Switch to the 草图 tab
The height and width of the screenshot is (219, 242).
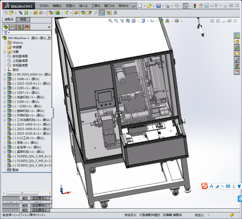tap(23, 20)
